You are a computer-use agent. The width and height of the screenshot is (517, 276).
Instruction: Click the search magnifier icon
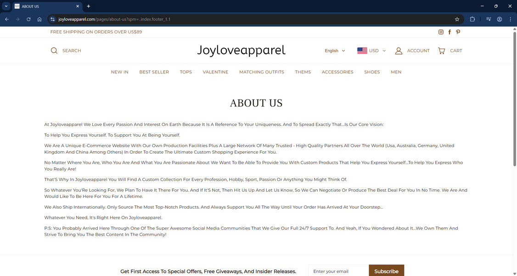coord(54,50)
